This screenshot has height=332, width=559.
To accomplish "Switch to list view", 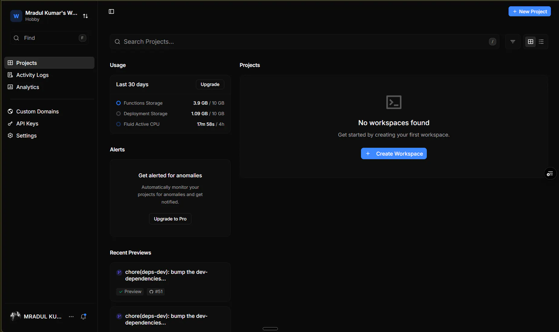I will (x=541, y=42).
